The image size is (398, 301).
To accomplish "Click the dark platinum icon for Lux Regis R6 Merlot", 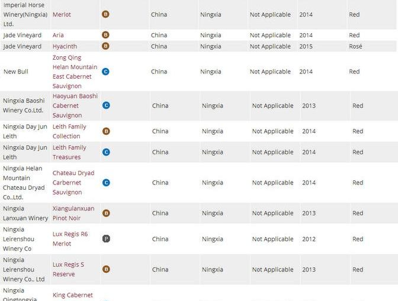I will (106, 239).
